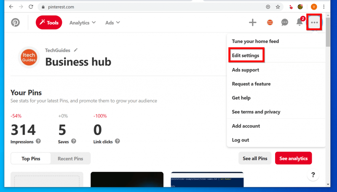Select Tune your home feed
Image resolution: width=337 pixels, height=192 pixels.
[x=255, y=41]
